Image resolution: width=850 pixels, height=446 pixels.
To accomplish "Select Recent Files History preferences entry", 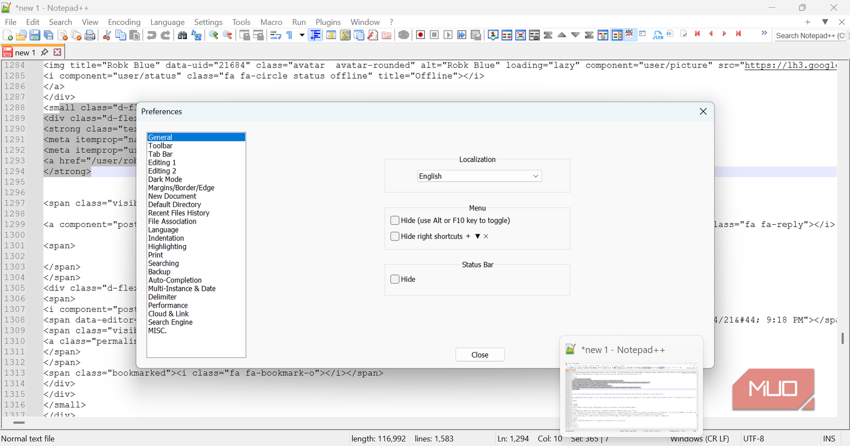I will click(178, 213).
